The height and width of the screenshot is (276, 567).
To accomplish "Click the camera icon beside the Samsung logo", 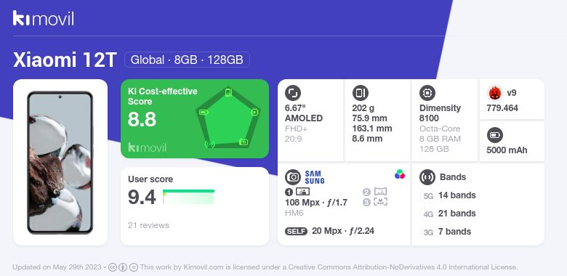I will pyautogui.click(x=293, y=177).
